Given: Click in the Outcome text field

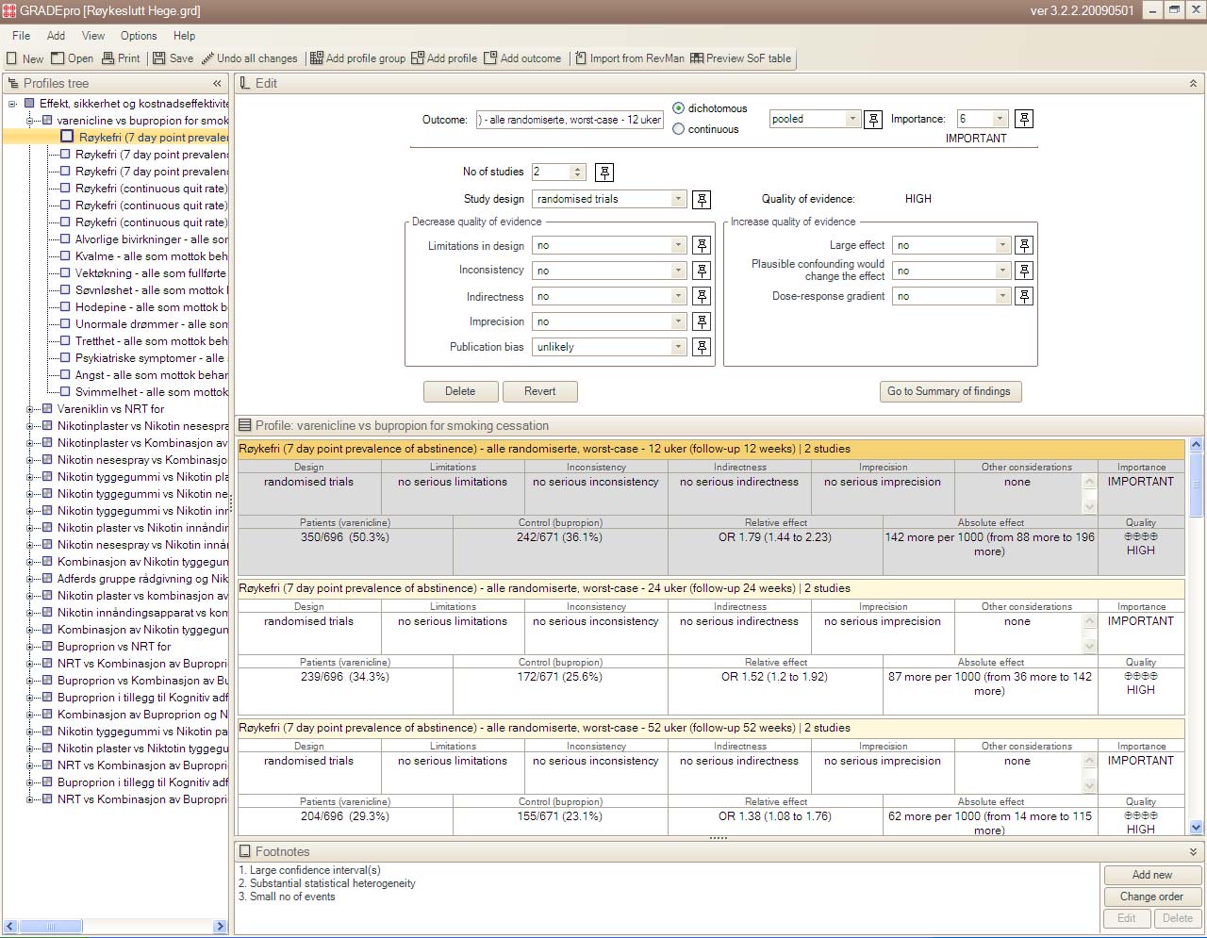Looking at the screenshot, I should pyautogui.click(x=570, y=120).
